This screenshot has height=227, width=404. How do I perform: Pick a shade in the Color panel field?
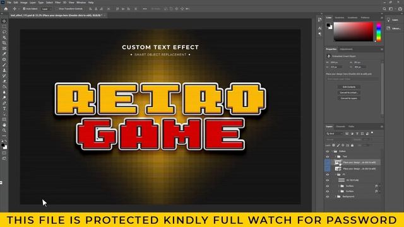353,32
